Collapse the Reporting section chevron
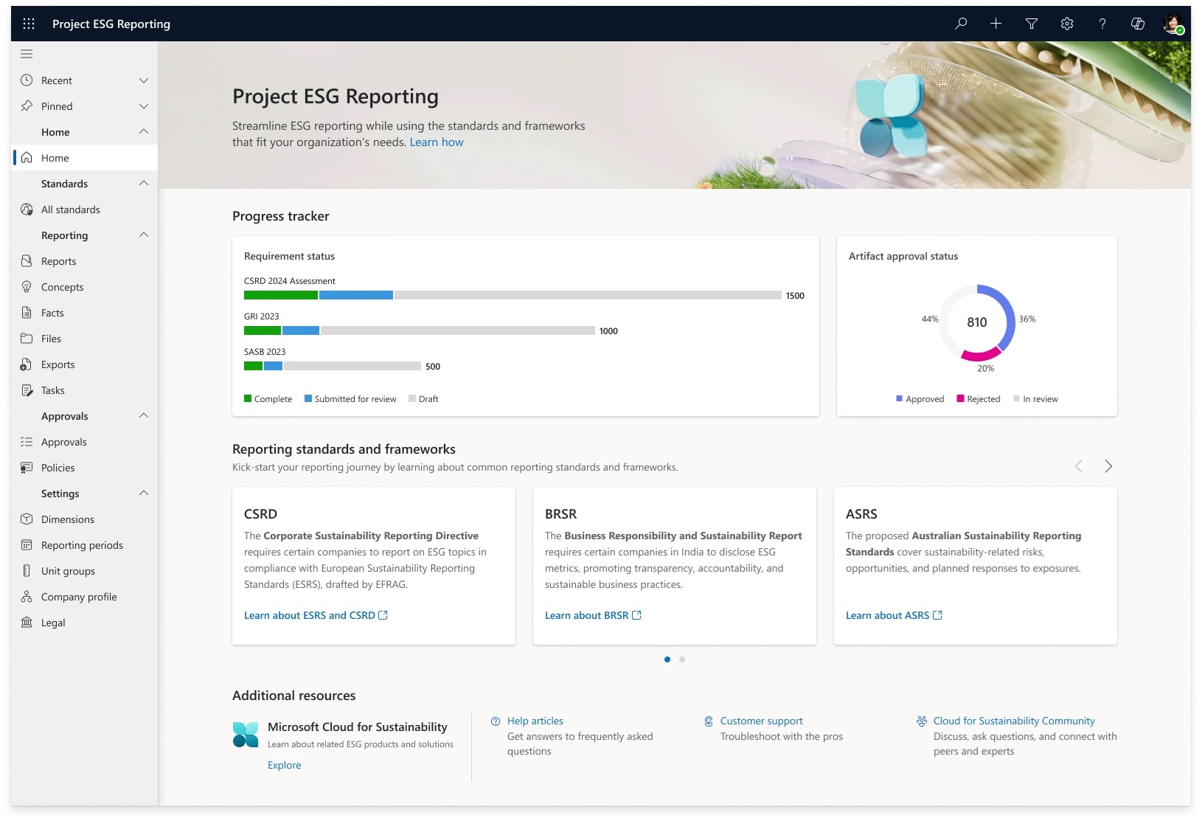 click(x=144, y=235)
